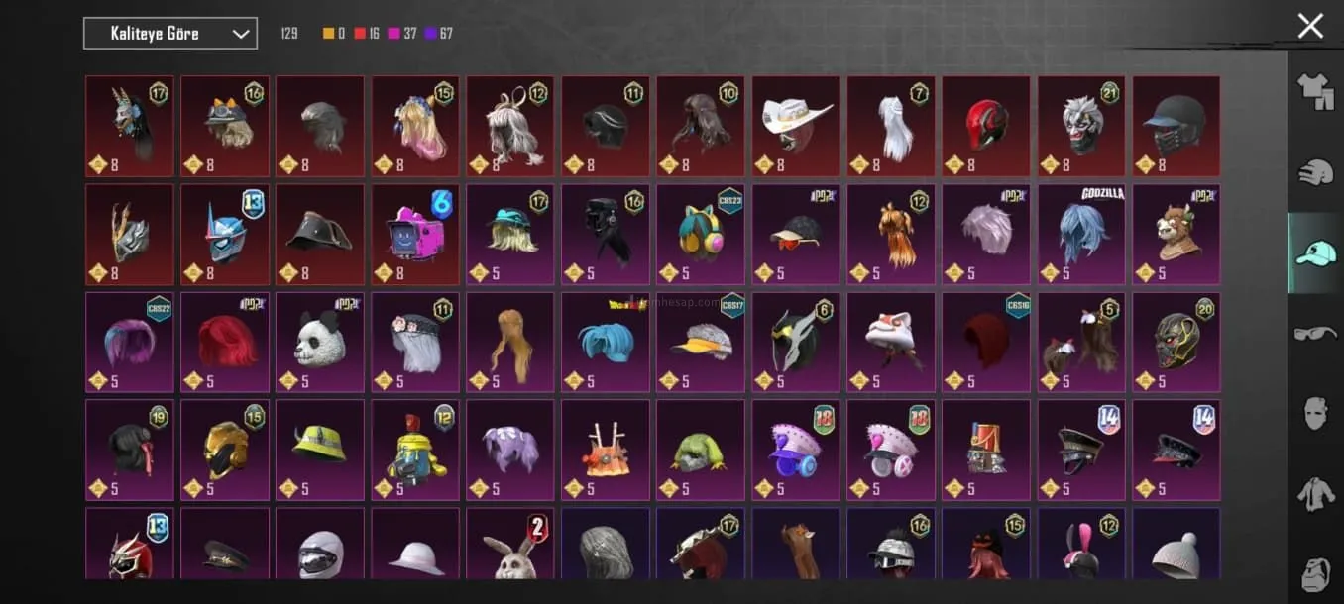
Task: Select the teal cap headgear category
Action: tap(1316, 252)
